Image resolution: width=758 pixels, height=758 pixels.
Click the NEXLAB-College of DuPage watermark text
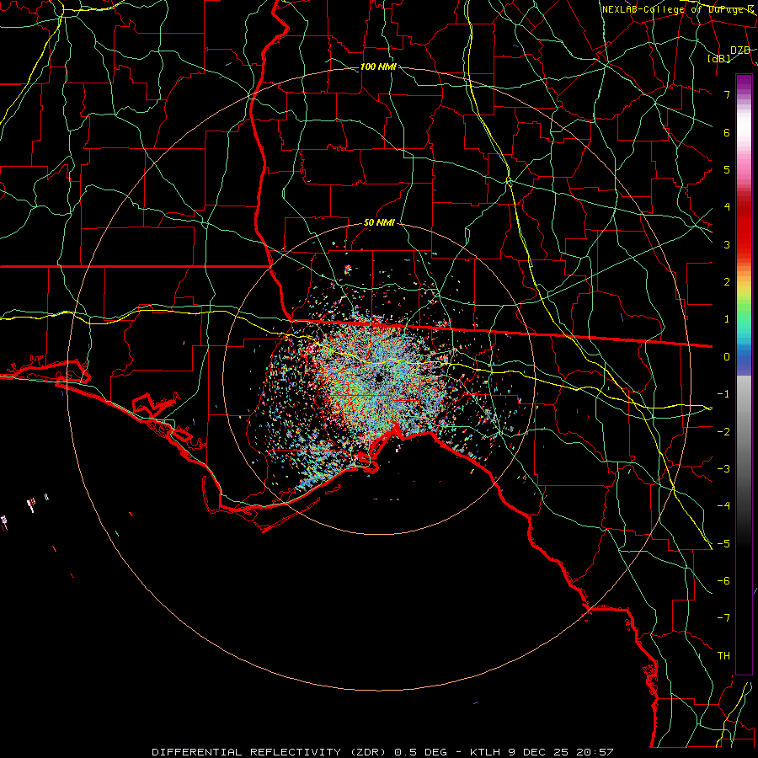click(678, 9)
